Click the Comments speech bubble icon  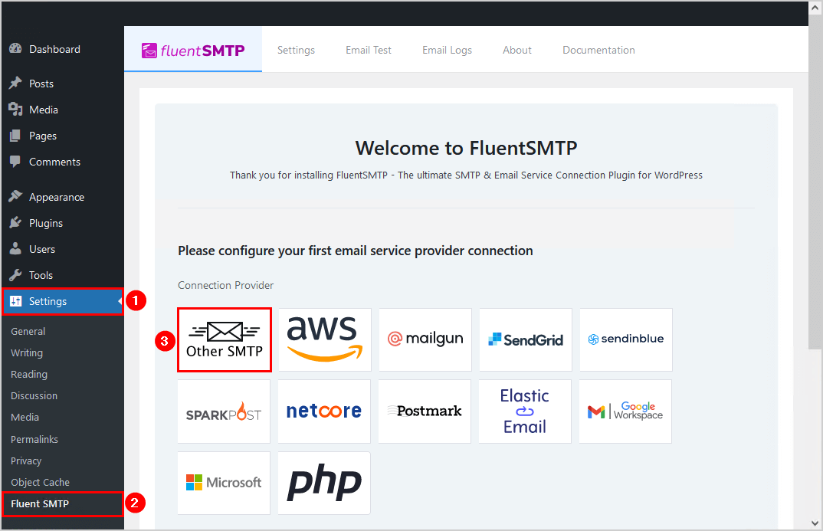point(15,162)
